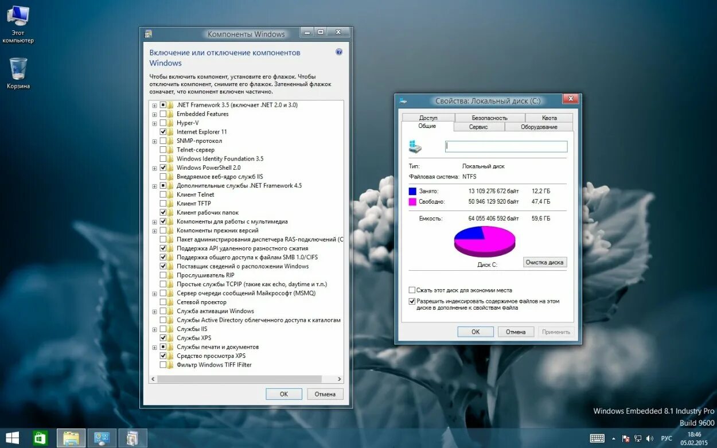
Task: Switch to the Доступ tab
Action: pyautogui.click(x=428, y=118)
